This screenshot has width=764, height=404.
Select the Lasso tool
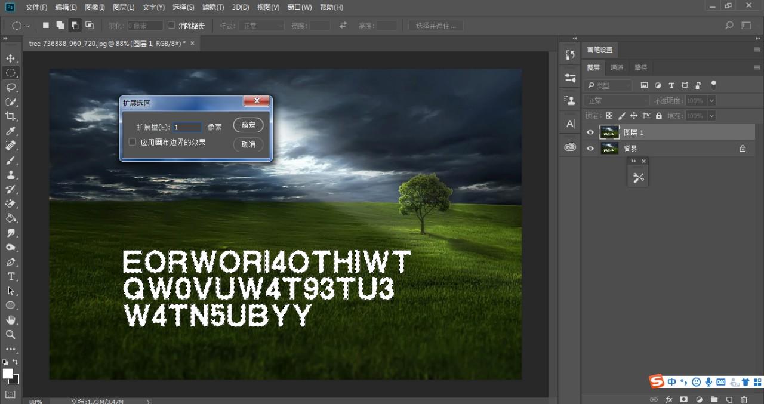(10, 87)
